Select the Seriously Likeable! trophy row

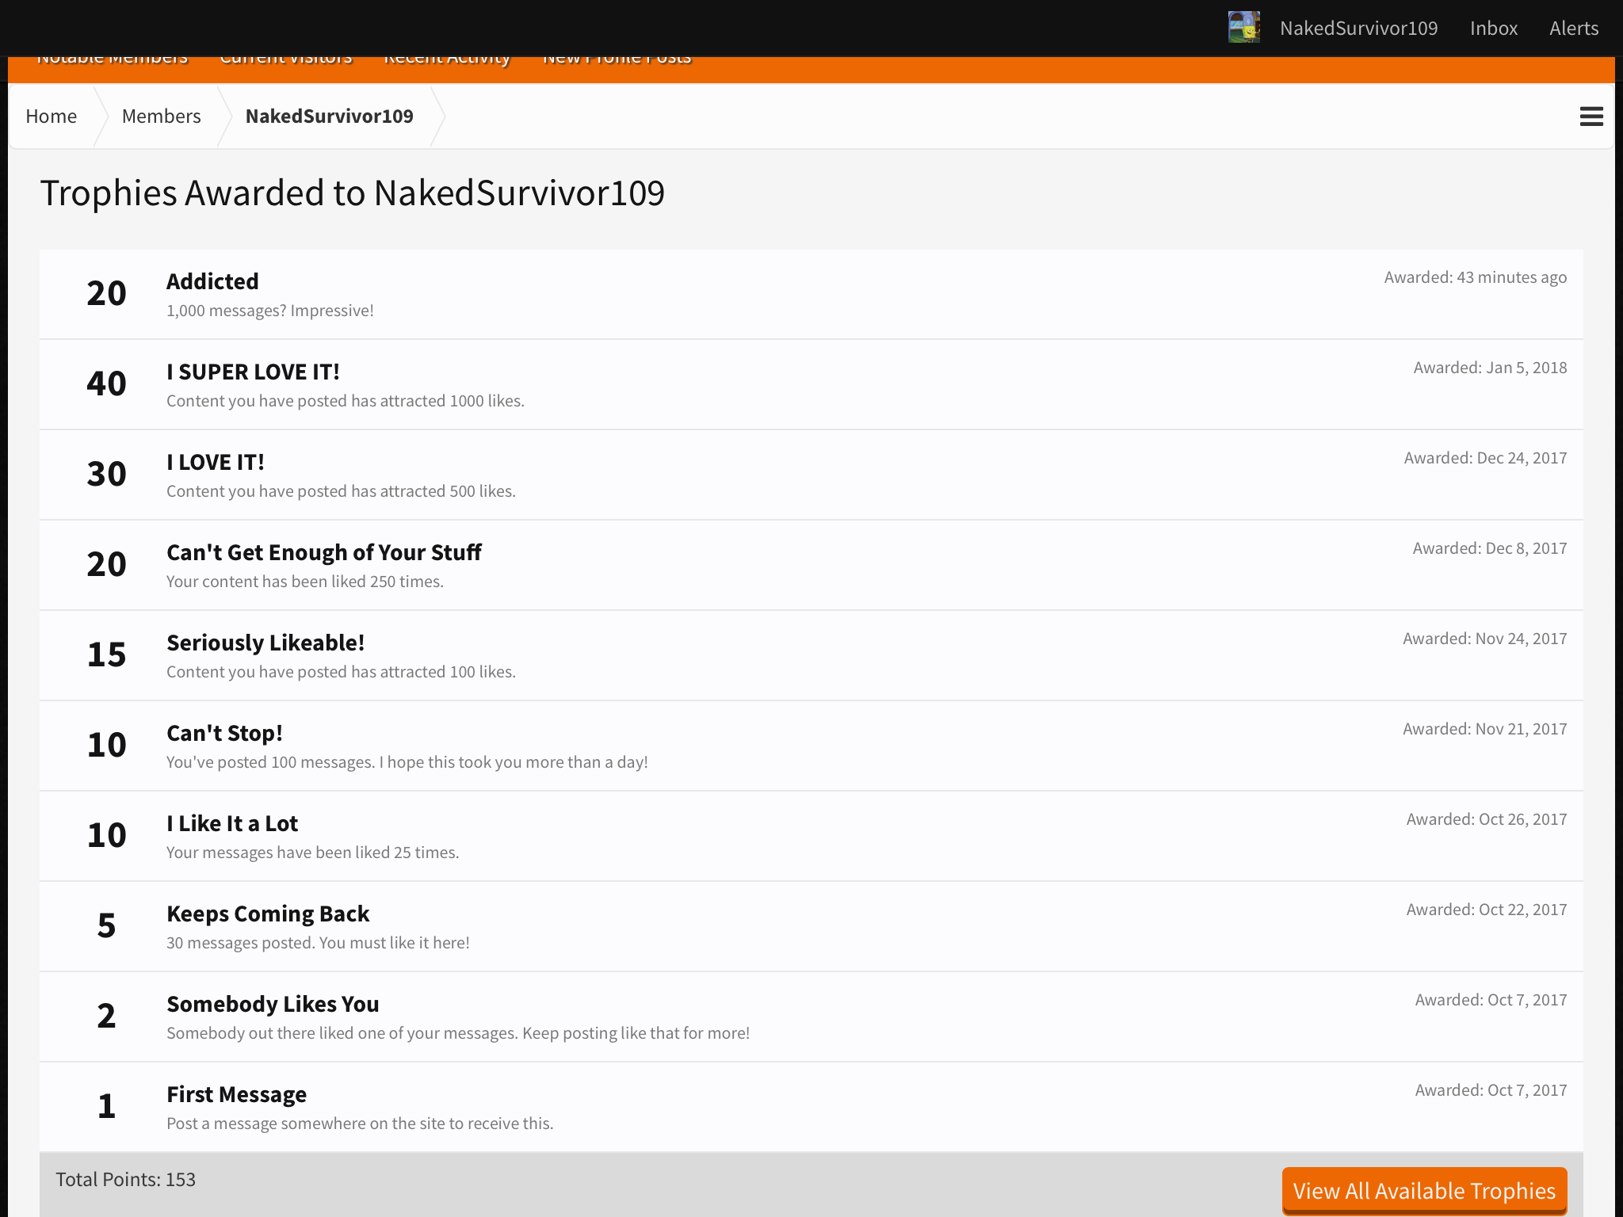click(x=811, y=656)
